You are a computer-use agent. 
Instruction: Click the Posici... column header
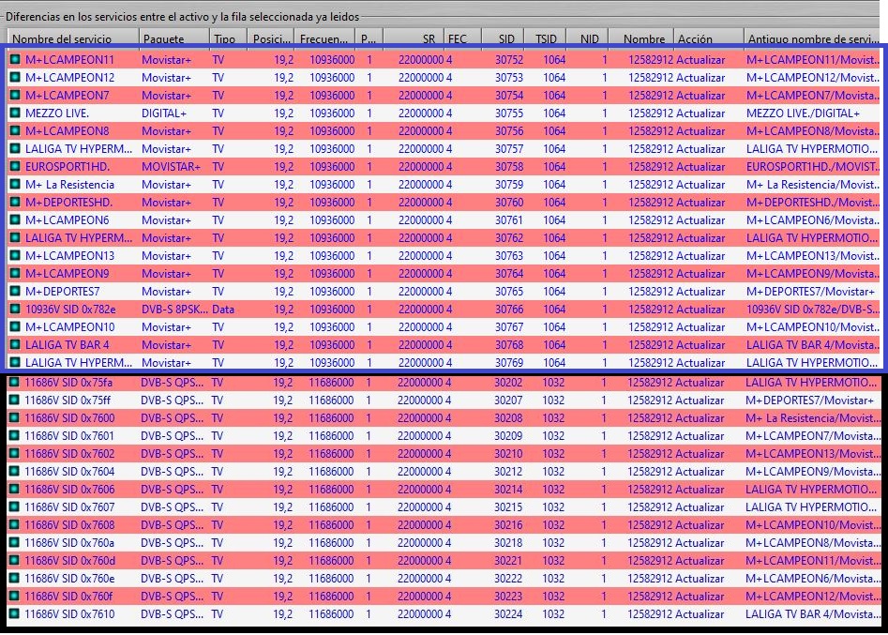(x=272, y=38)
